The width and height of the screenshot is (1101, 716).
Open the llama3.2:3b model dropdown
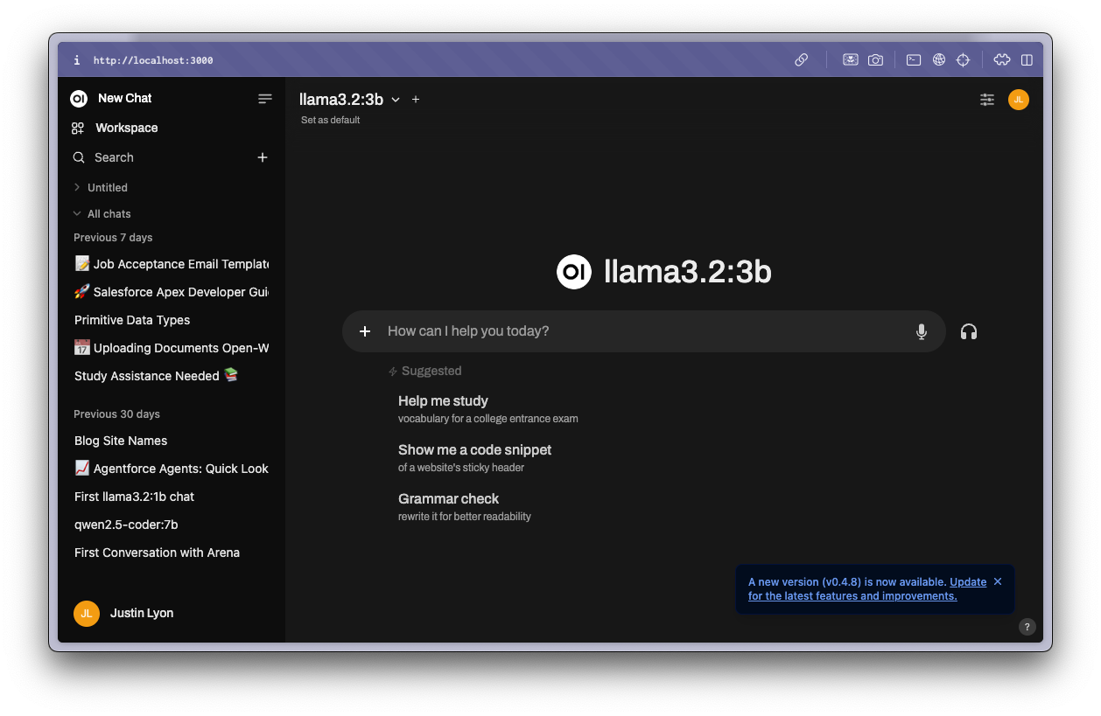[350, 100]
